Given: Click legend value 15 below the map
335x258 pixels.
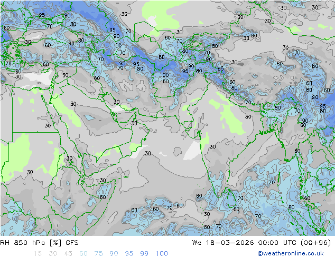Looking at the screenshot, I should point(38,254).
